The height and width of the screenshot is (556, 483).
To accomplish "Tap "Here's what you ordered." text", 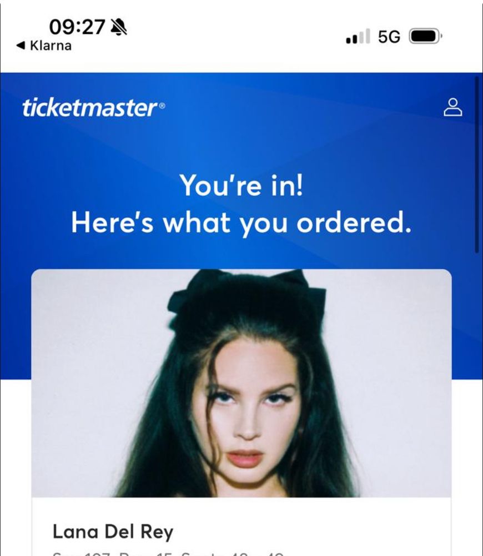I will click(241, 223).
